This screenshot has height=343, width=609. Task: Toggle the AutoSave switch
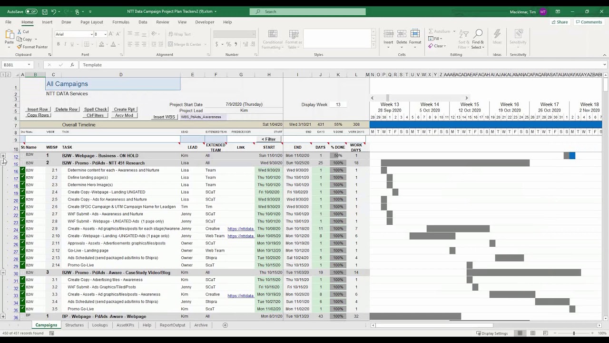click(x=31, y=11)
